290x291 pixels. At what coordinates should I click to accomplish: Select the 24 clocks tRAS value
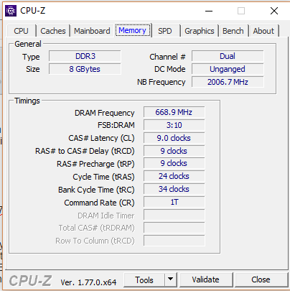pyautogui.click(x=174, y=176)
